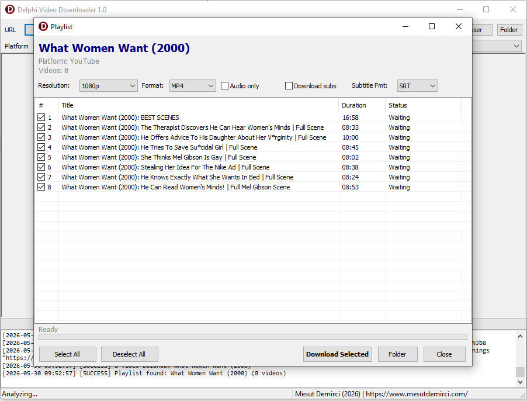Sort by the Duration column header

[x=362, y=105]
